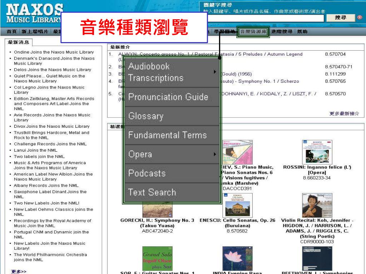Open ENESCU: Cello Sonatas, Op. 26 link
The image size is (366, 274).
(237, 223)
